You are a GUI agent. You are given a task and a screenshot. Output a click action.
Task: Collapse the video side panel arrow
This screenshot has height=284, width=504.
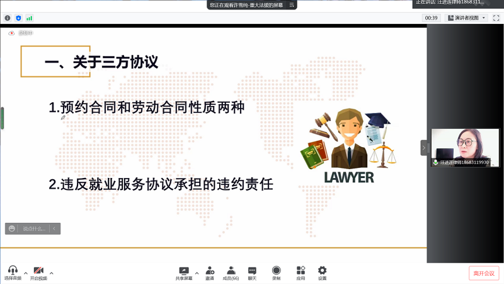(x=423, y=148)
